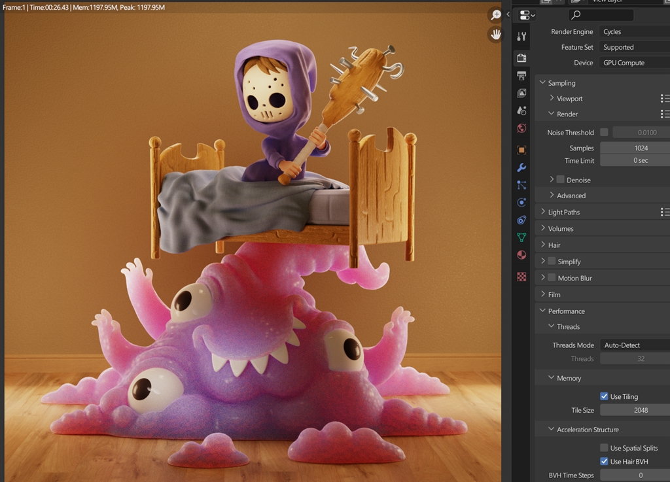670x482 pixels.
Task: Open the Modifiers wrench tab
Action: pyautogui.click(x=521, y=167)
